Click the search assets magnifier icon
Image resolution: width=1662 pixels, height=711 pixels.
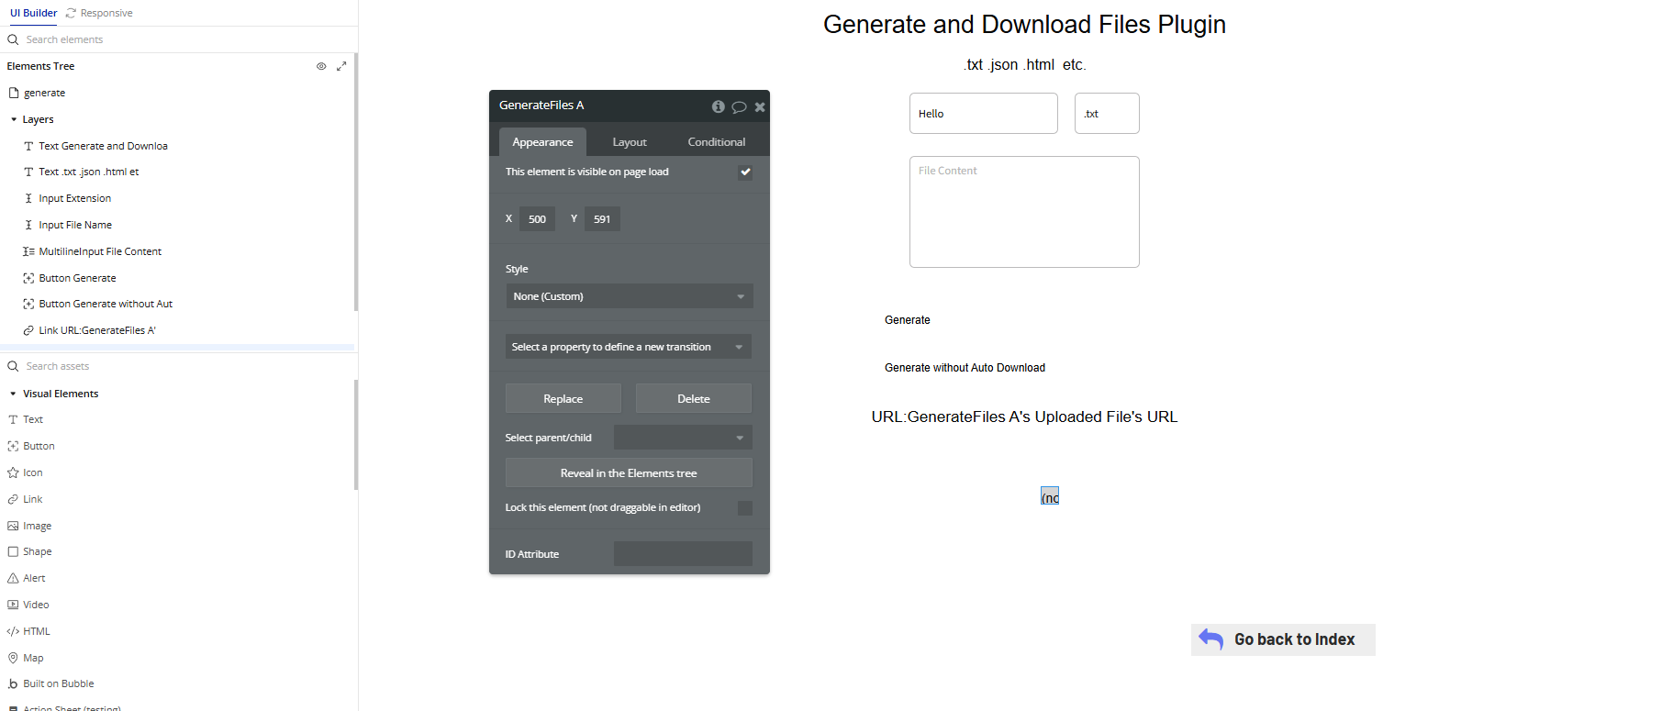(x=13, y=366)
